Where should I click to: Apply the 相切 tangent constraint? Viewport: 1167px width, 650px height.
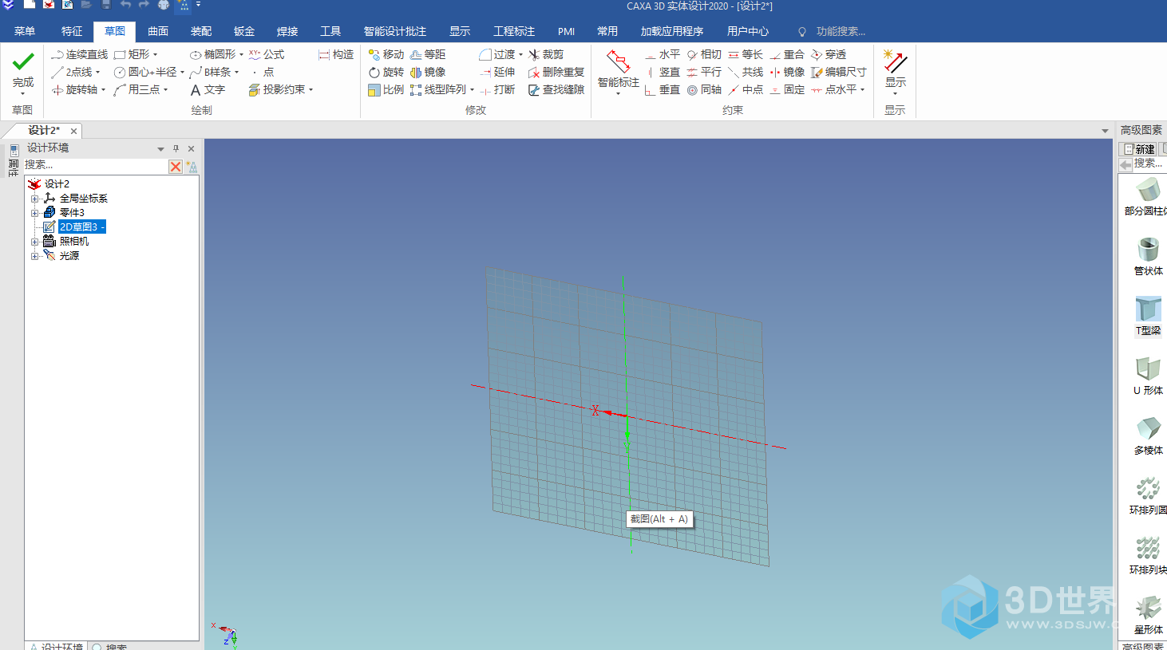tap(704, 54)
